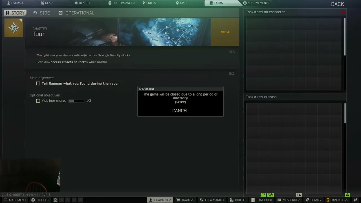Go to the Customization tab
This screenshot has width=361, height=203.
(x=122, y=3)
